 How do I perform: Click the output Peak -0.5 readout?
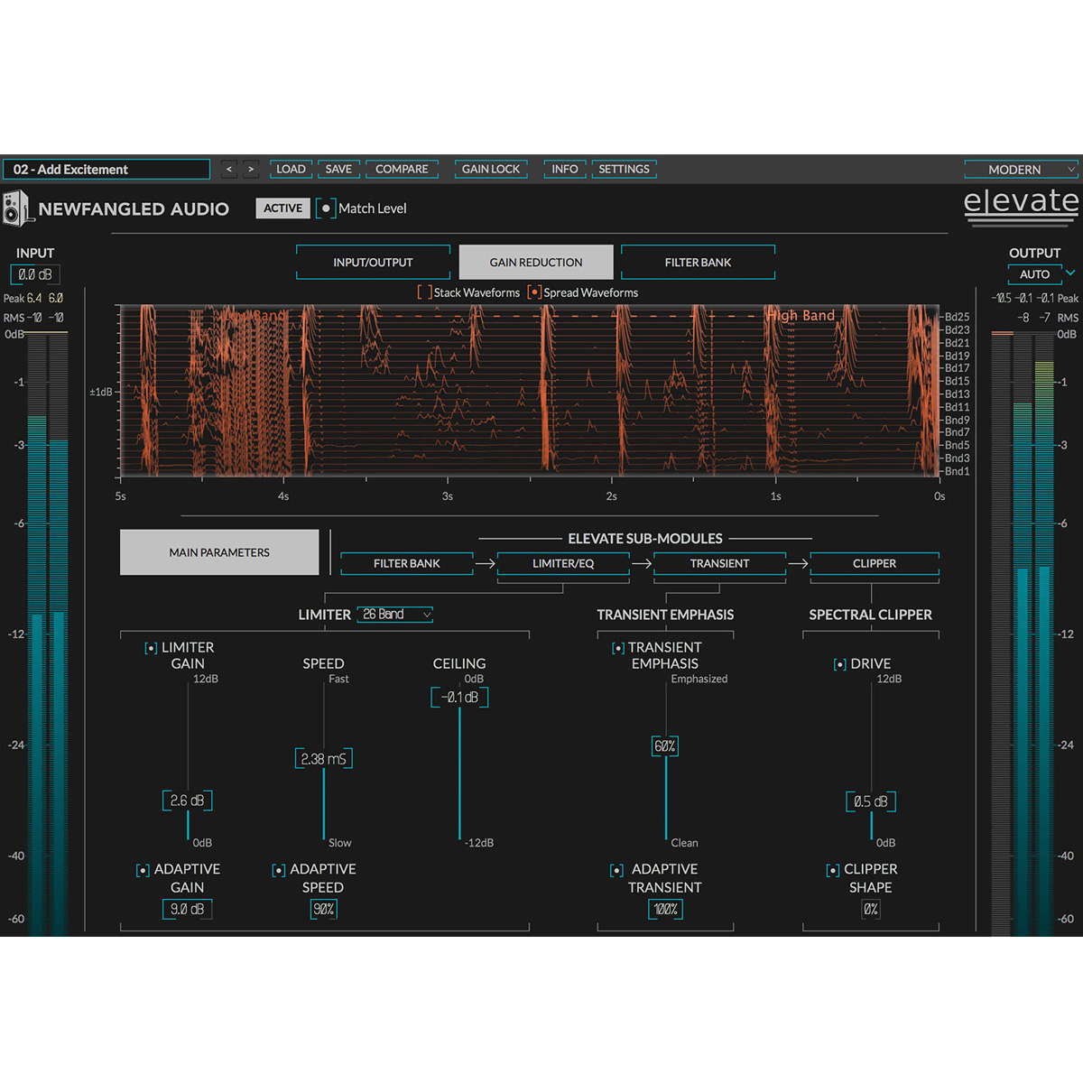click(1001, 298)
